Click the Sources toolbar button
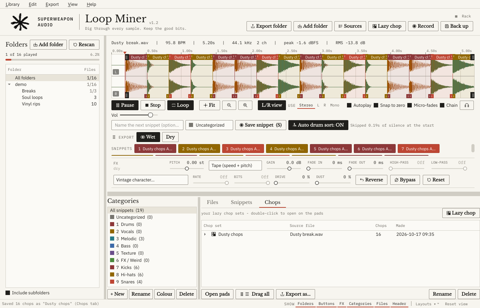The width and height of the screenshot is (480, 308). pyautogui.click(x=350, y=26)
